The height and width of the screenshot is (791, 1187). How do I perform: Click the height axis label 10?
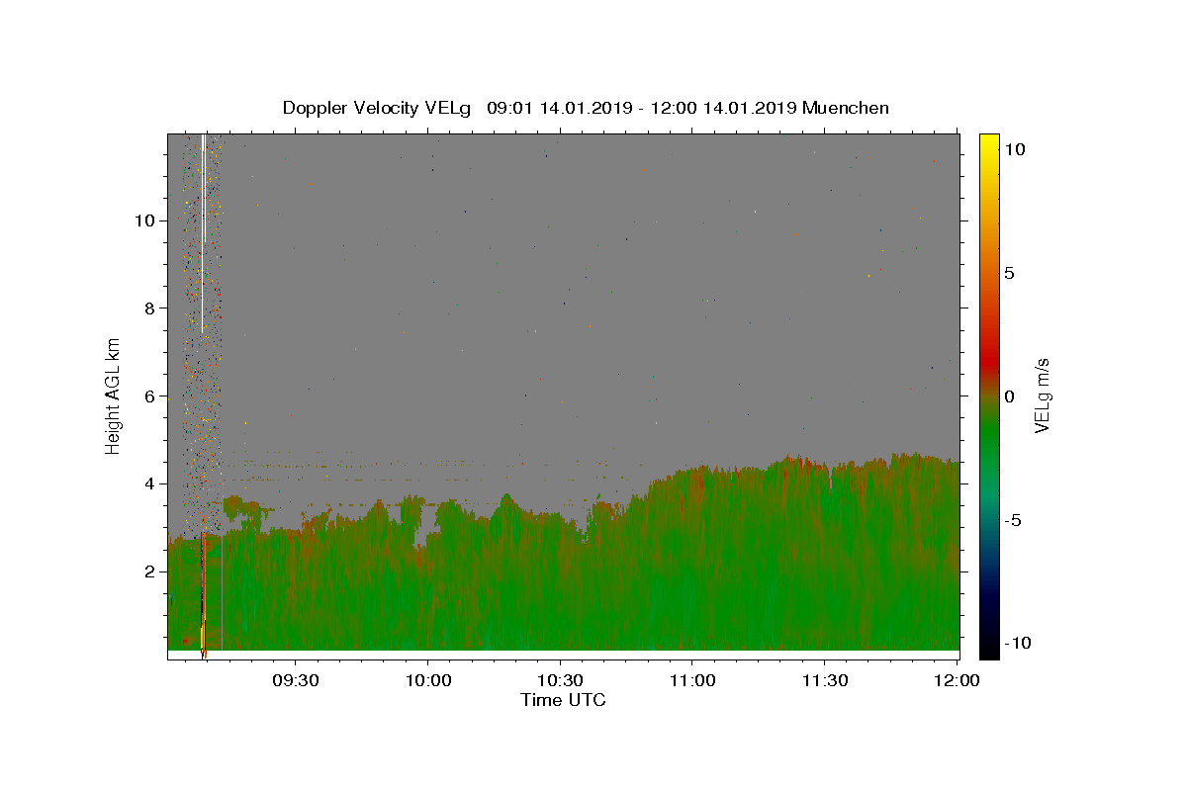point(143,220)
